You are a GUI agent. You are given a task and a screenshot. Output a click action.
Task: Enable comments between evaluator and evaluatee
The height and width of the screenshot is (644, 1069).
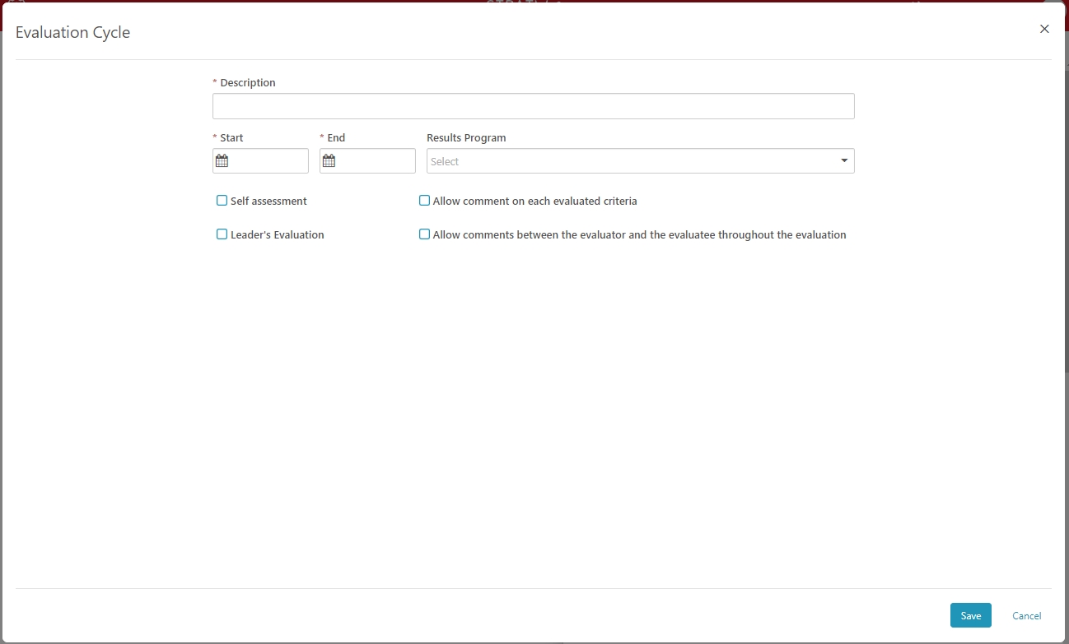click(x=424, y=234)
